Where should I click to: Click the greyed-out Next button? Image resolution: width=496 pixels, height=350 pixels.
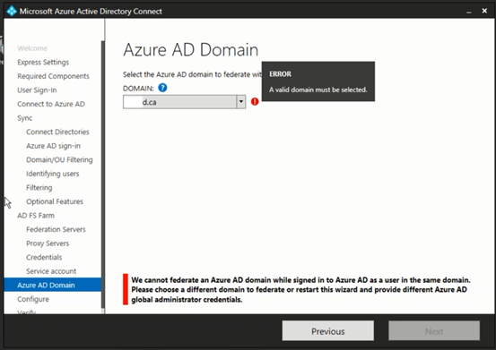(434, 331)
